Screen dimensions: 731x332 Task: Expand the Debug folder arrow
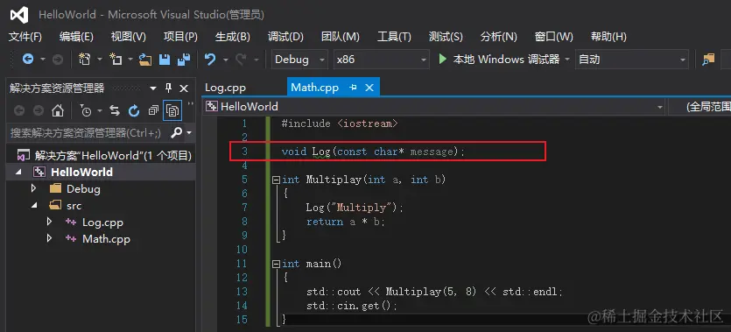tap(33, 188)
